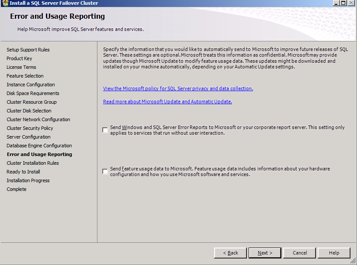Viewport: 357px width, 265px height.
Task: Open the SQL Server privacy policy link
Action: point(178,88)
